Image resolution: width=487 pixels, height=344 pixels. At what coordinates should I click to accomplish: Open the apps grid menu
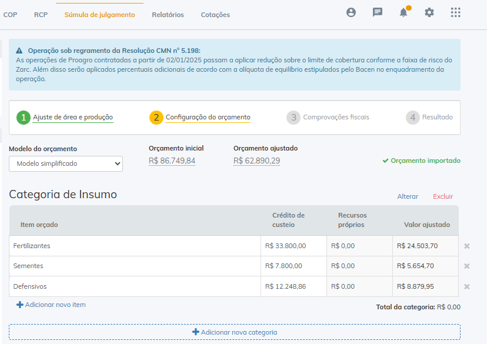(x=455, y=12)
